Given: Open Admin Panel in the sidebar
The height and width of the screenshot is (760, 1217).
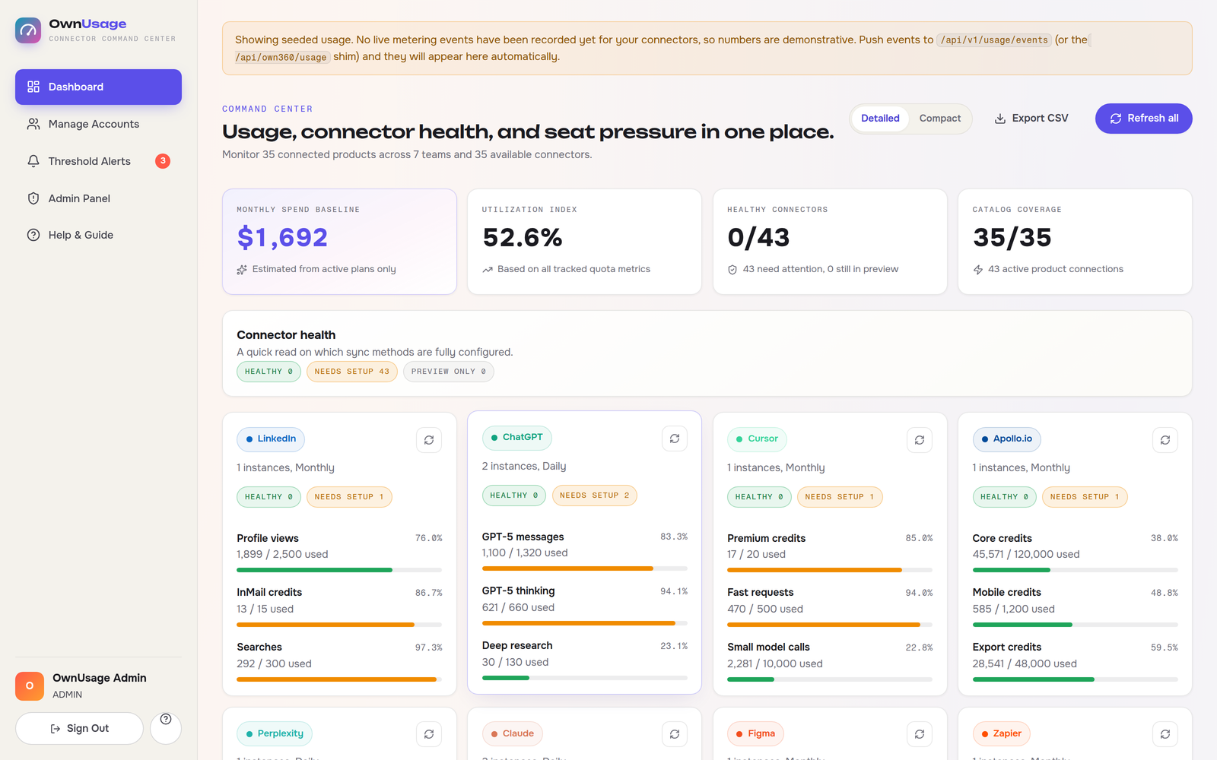Looking at the screenshot, I should click(x=98, y=198).
